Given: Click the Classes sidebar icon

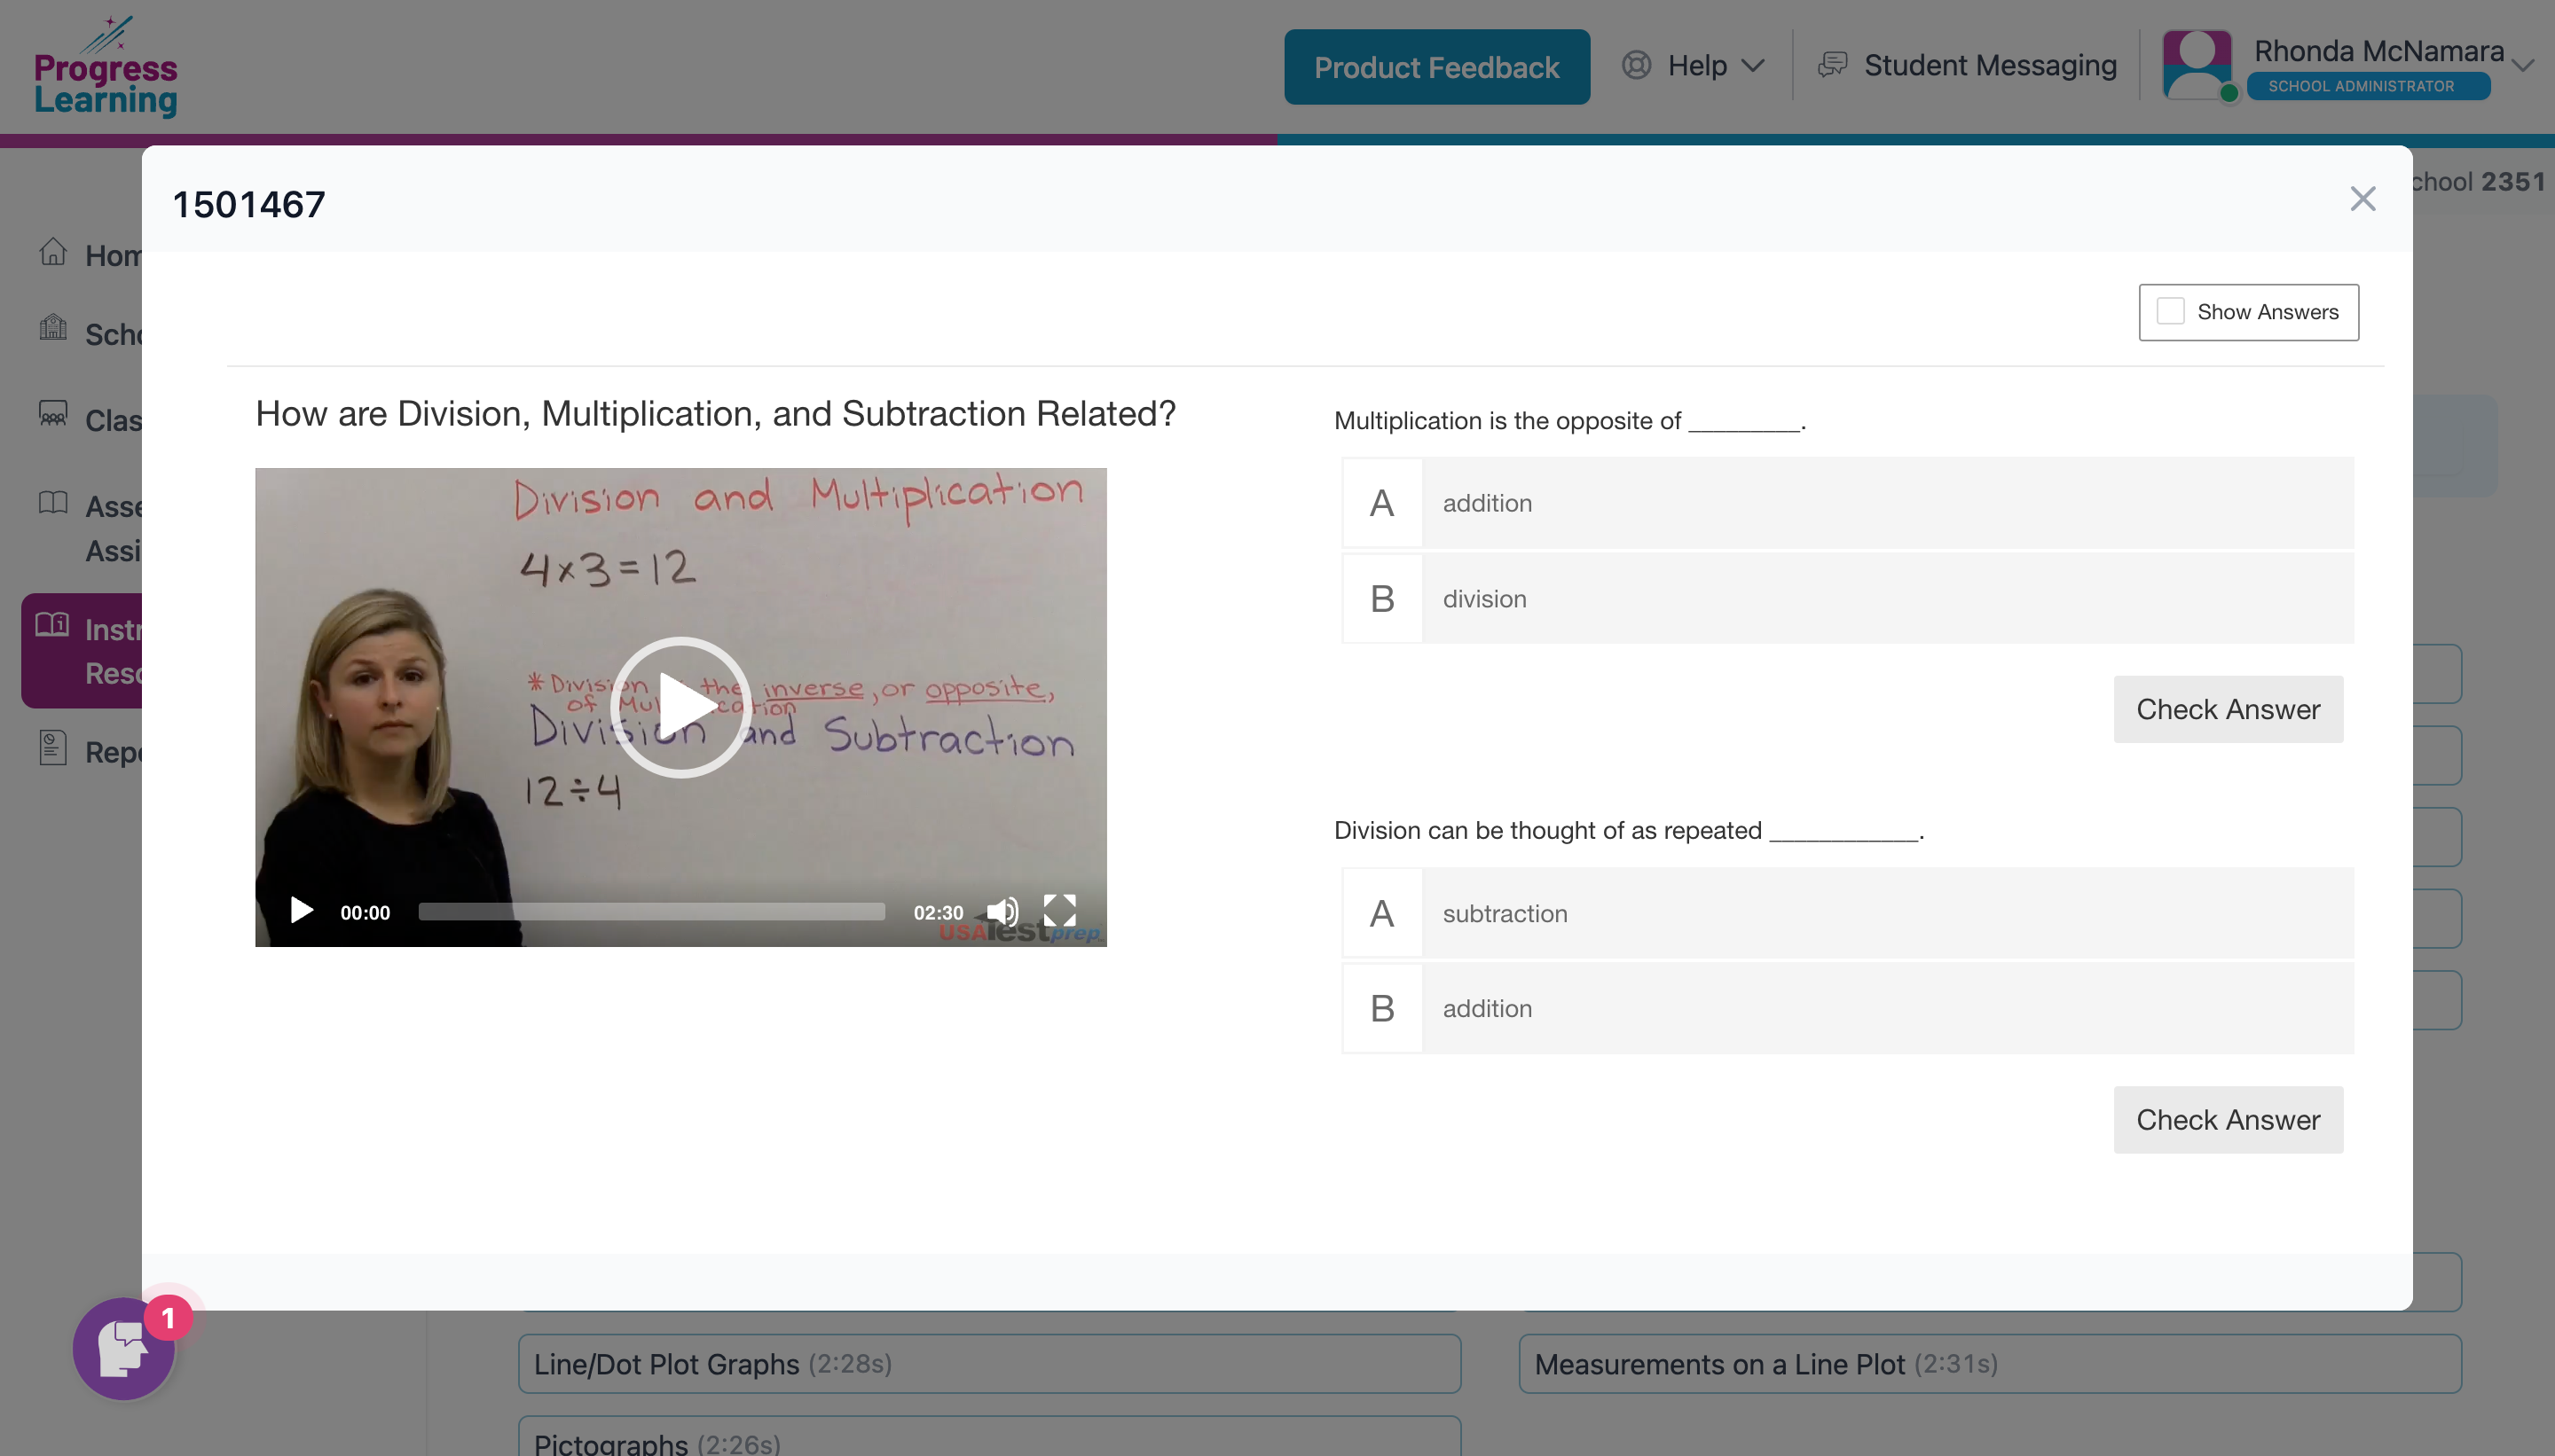Looking at the screenshot, I should [53, 413].
